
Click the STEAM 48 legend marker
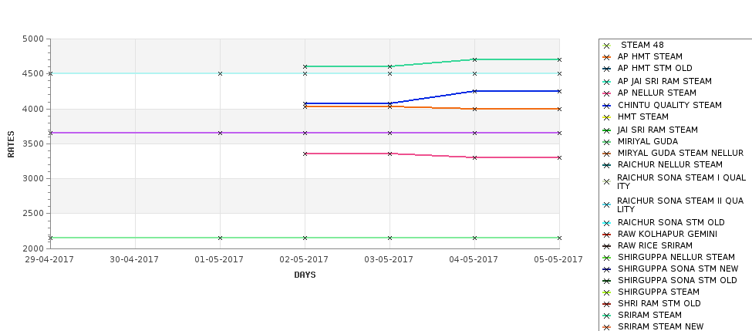coord(607,46)
